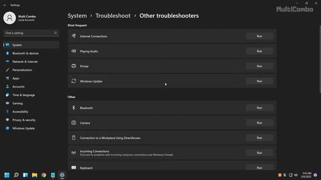Click the Gaming controller sidebar icon
321x180 pixels.
tap(8, 103)
